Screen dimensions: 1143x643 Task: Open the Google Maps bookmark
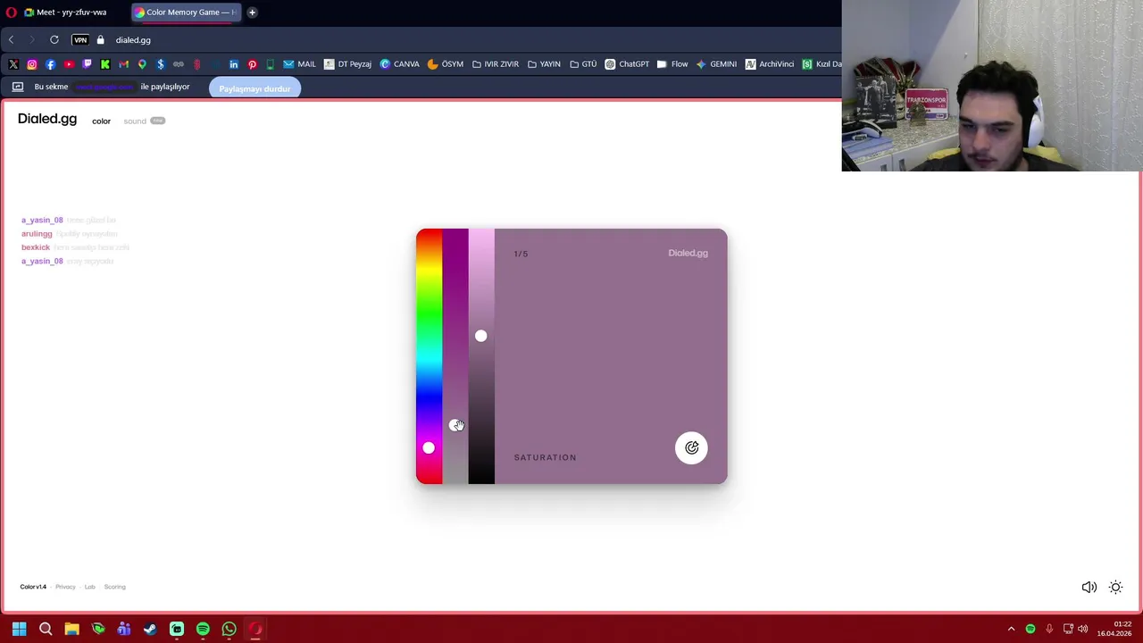pyautogui.click(x=142, y=64)
